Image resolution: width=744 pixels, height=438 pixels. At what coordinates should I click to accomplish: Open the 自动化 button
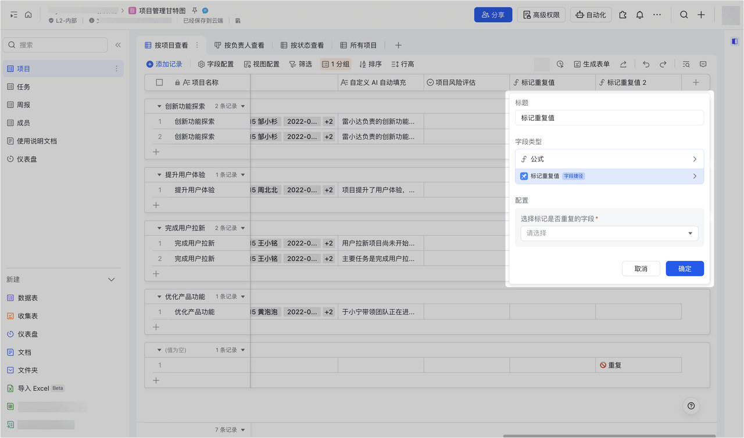591,15
